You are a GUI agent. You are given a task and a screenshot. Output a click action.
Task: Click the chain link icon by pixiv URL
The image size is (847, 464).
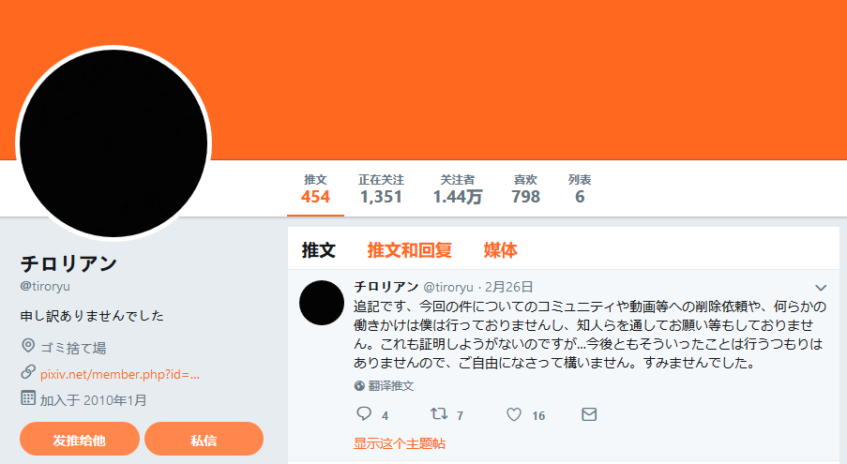click(x=28, y=372)
